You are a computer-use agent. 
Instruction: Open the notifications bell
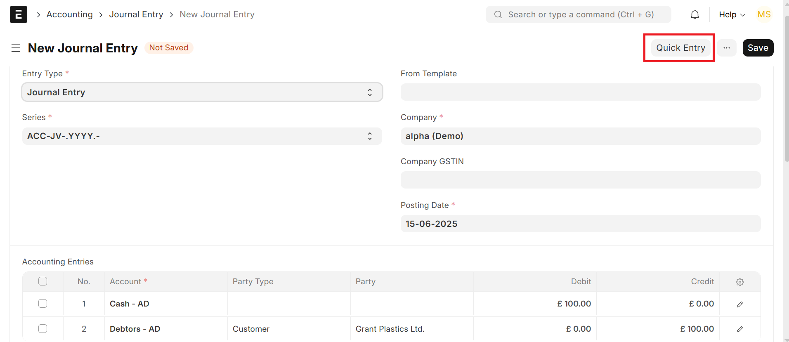click(695, 14)
